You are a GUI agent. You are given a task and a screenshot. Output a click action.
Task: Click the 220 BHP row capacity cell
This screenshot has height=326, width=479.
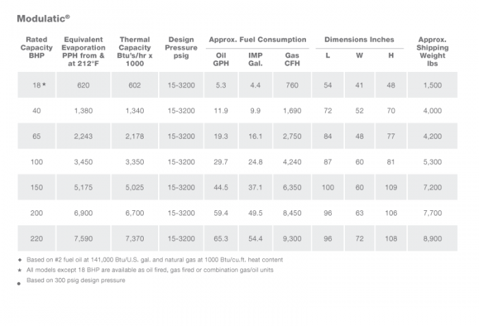36,238
